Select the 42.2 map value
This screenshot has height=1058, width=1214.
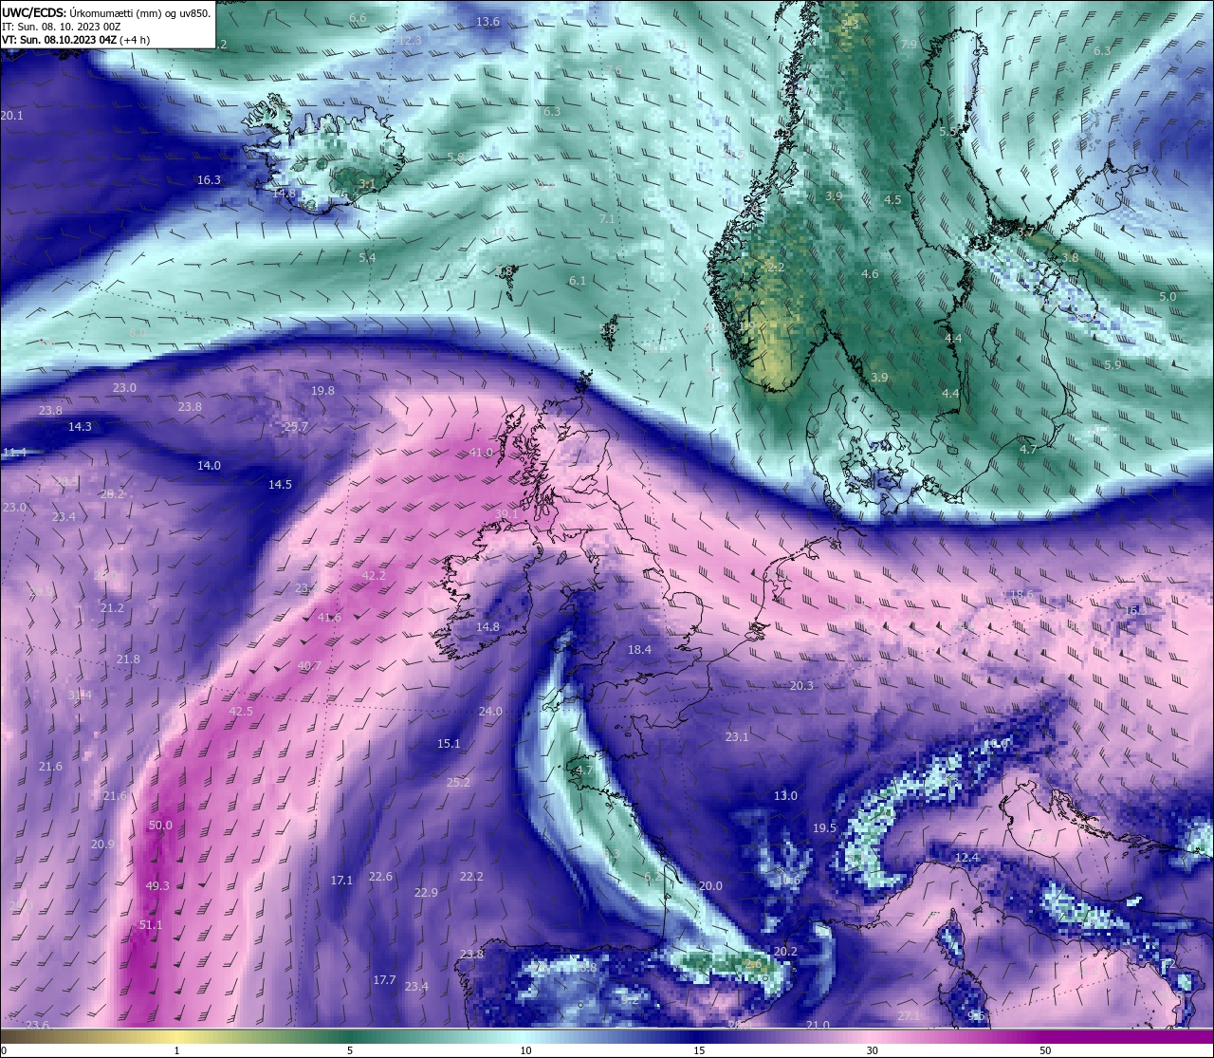pyautogui.click(x=374, y=576)
